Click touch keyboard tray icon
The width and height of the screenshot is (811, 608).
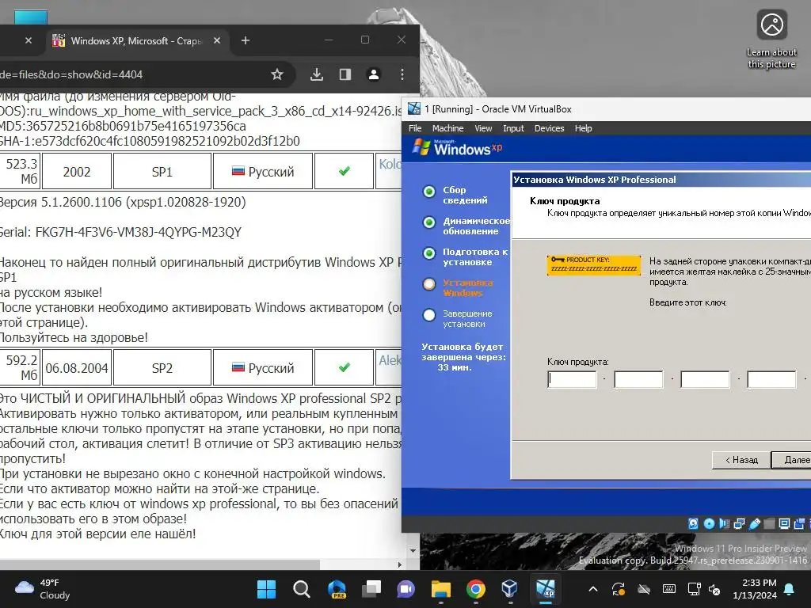pyautogui.click(x=668, y=589)
